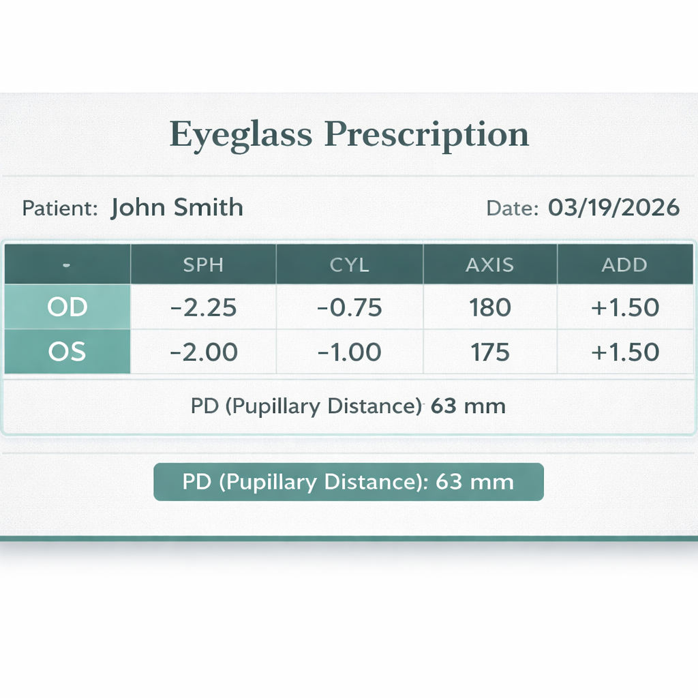The width and height of the screenshot is (698, 698).
Task: Click the OD AXIS value 180
Action: click(490, 308)
